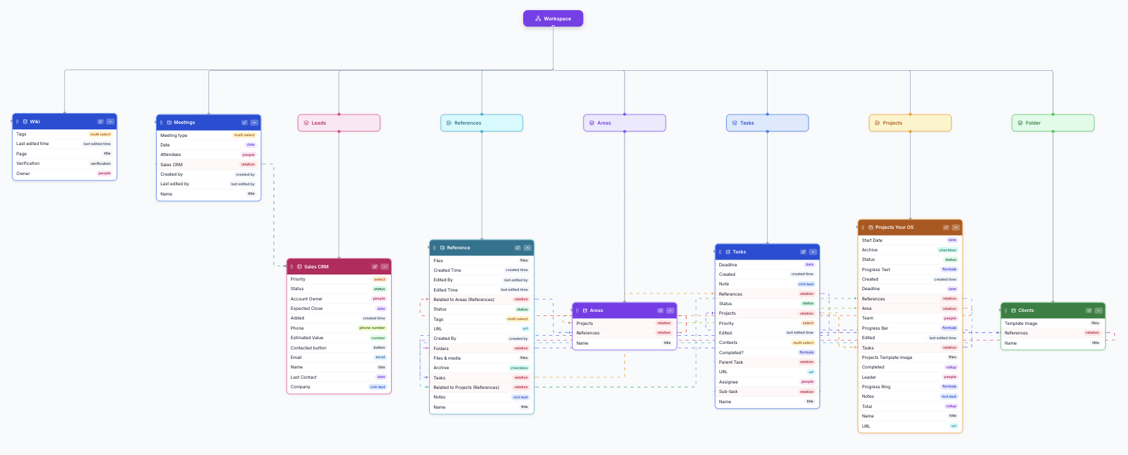Click the Completed? formula row in Tasks
Viewport: 1128px width, 455px height.
click(x=767, y=353)
